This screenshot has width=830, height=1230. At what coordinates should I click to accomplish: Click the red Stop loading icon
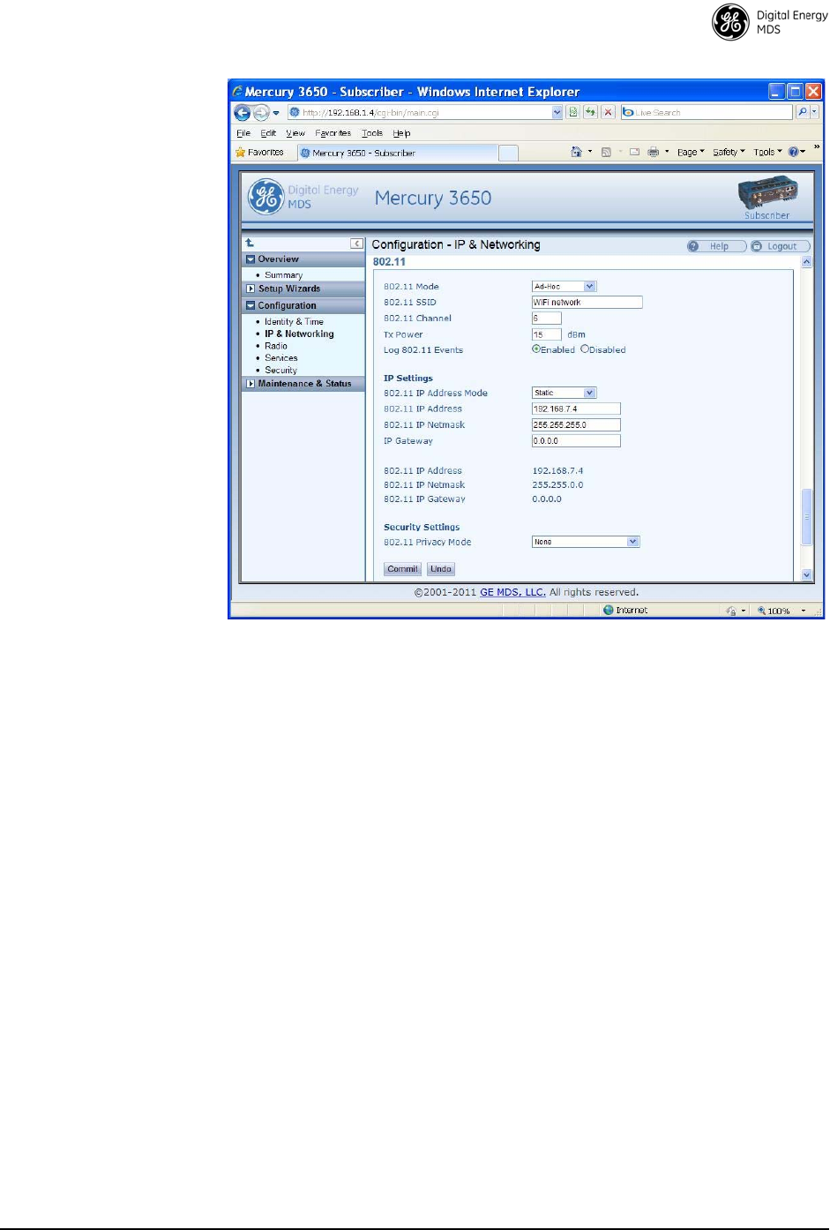[608, 112]
